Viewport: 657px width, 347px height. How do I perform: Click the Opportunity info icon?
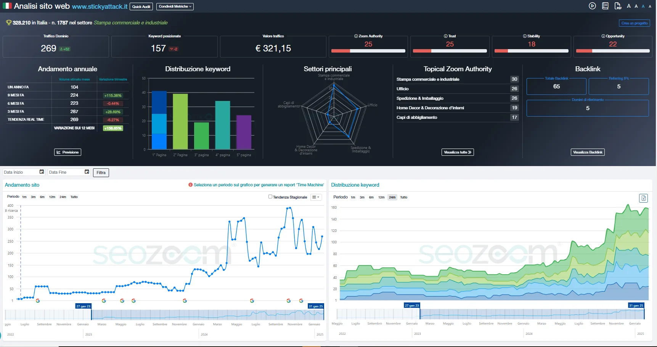[x=603, y=36]
